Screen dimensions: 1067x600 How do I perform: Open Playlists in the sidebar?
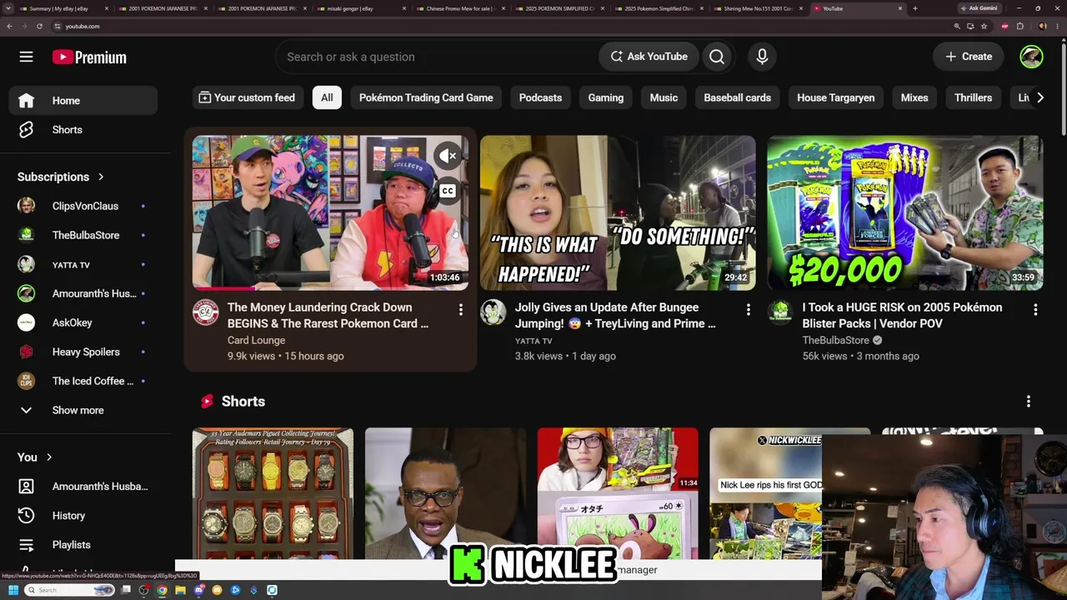click(83, 545)
